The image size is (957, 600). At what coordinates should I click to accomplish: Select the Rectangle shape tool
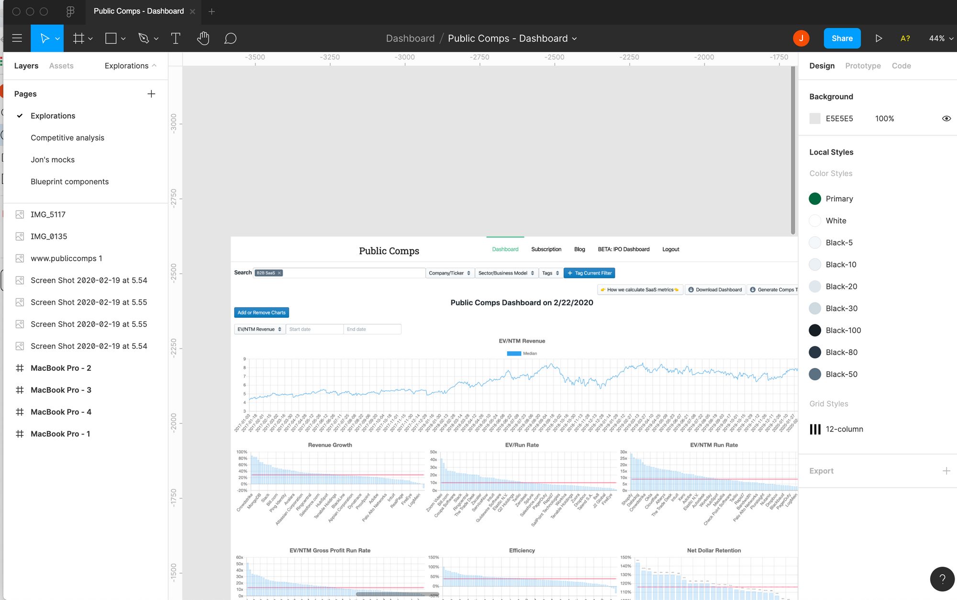point(111,38)
